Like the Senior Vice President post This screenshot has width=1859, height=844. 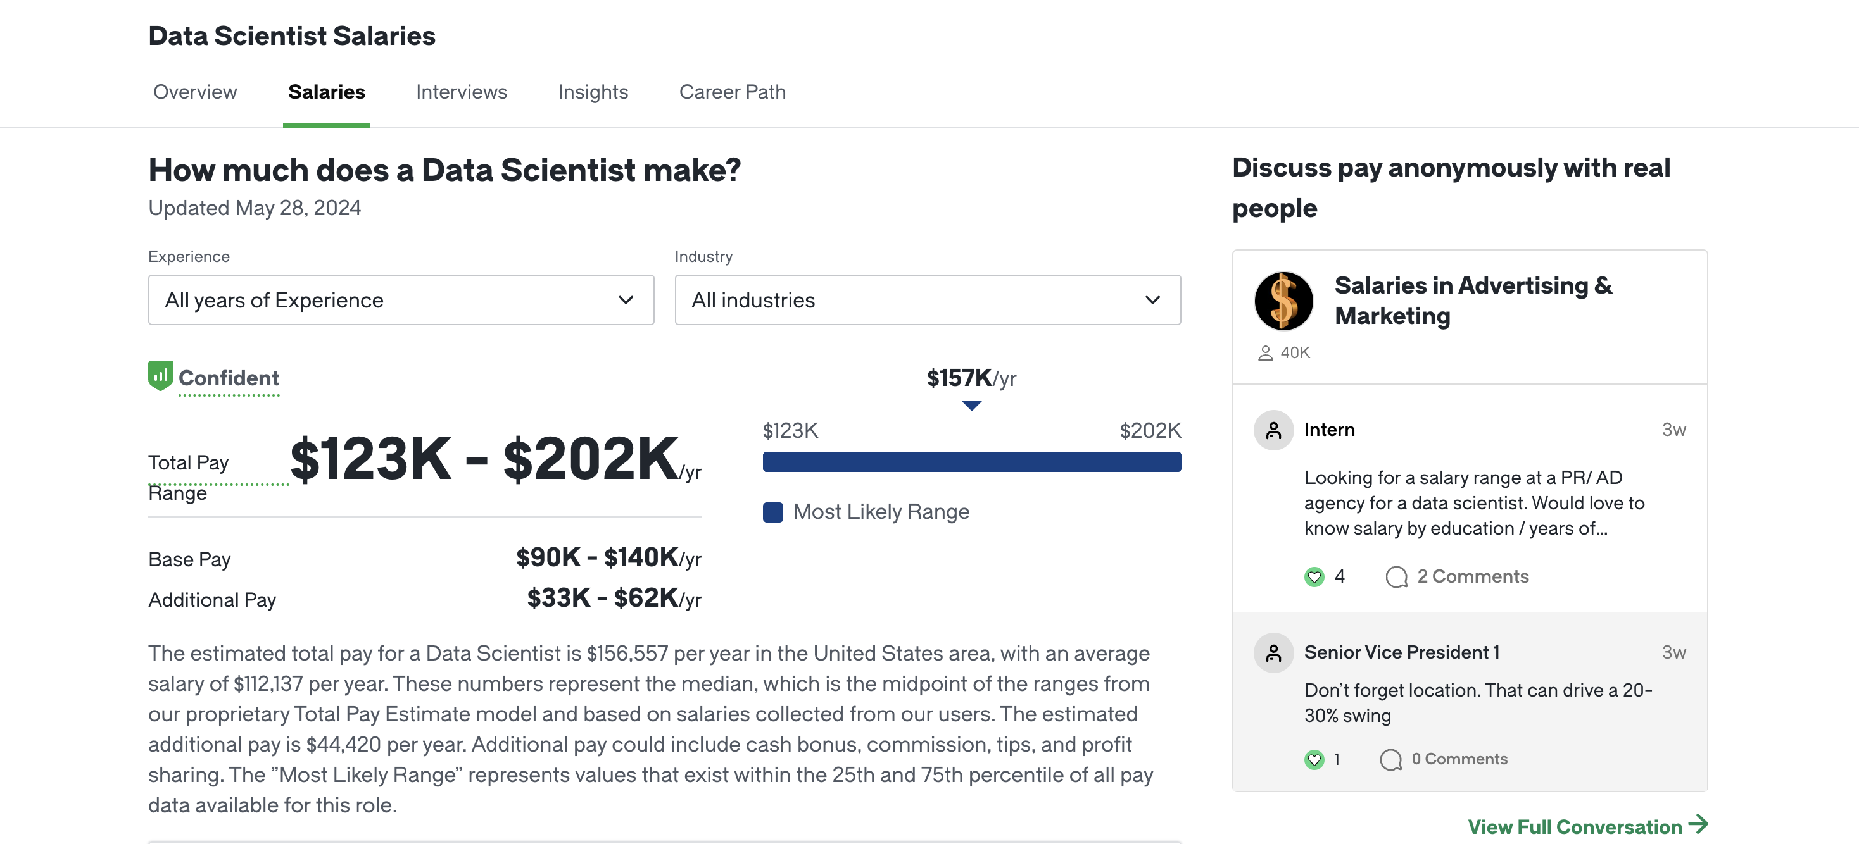coord(1314,760)
